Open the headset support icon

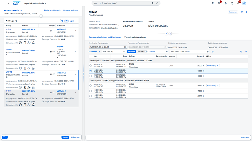click(226, 3)
